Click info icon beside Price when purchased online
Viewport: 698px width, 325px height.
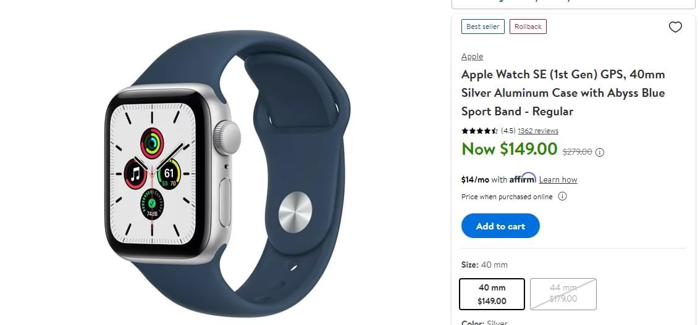(x=562, y=196)
